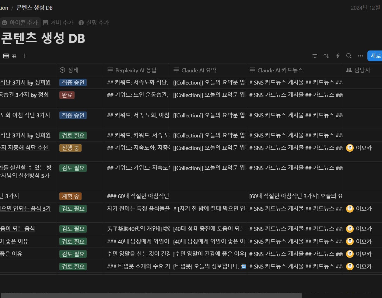Open the three-dot more options menu
Screen dimensions: 382x298
click(360, 56)
